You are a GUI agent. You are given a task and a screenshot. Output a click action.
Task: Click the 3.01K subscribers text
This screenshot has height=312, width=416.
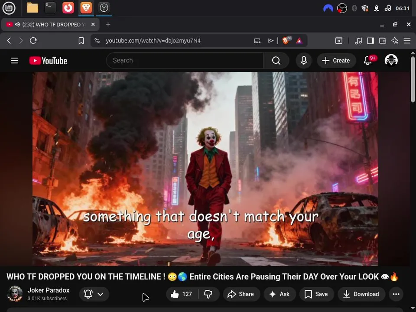pyautogui.click(x=47, y=299)
